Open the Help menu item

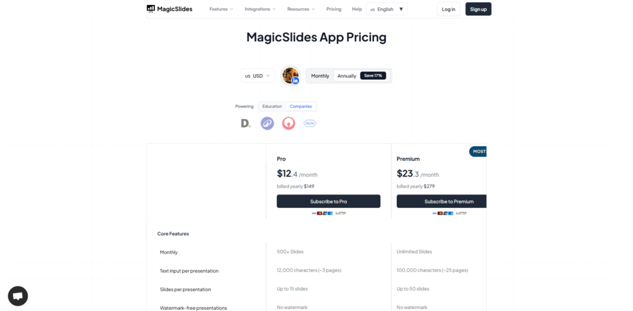(357, 9)
